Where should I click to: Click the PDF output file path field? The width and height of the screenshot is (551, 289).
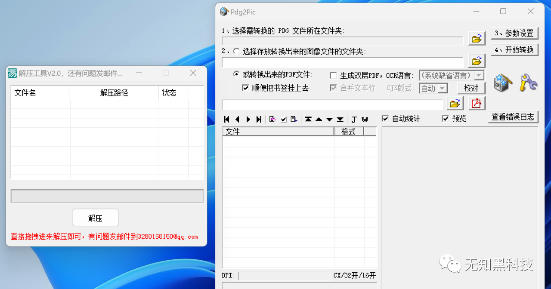332,105
